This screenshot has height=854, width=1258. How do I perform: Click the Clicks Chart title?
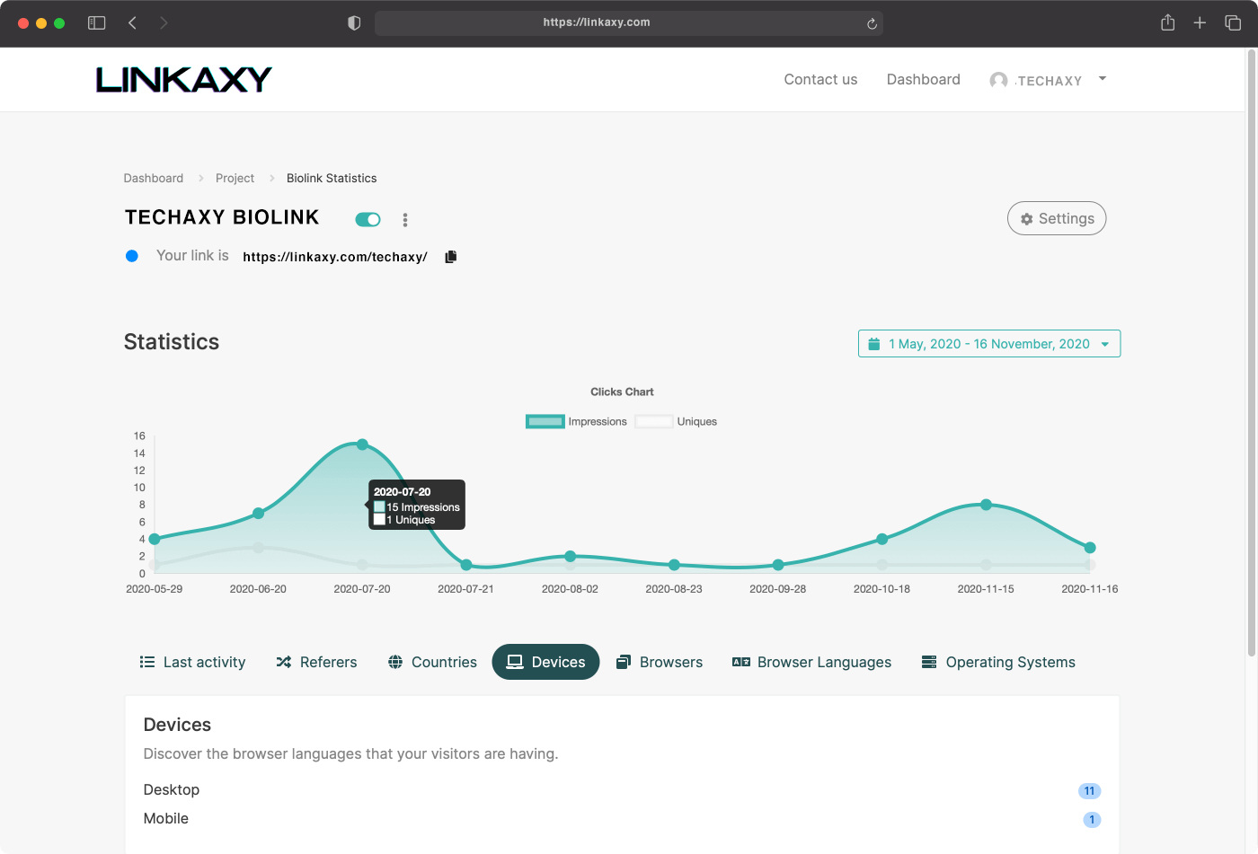click(x=622, y=392)
